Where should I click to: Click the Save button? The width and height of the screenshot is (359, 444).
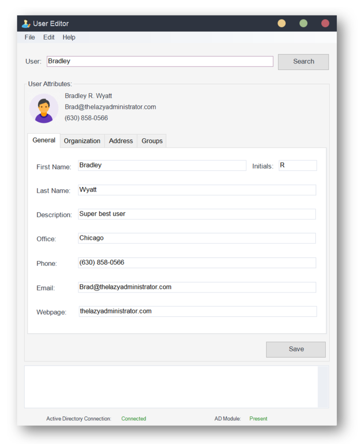(296, 349)
